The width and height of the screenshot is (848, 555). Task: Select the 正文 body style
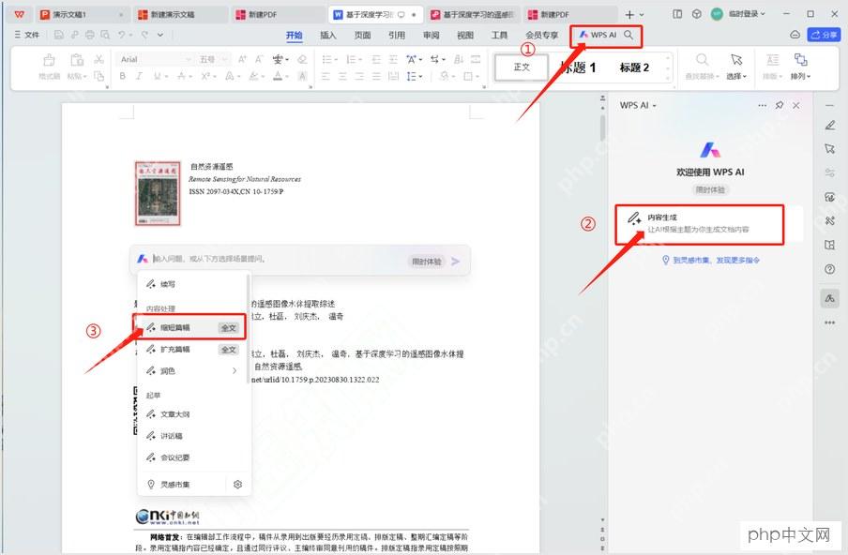[x=522, y=67]
